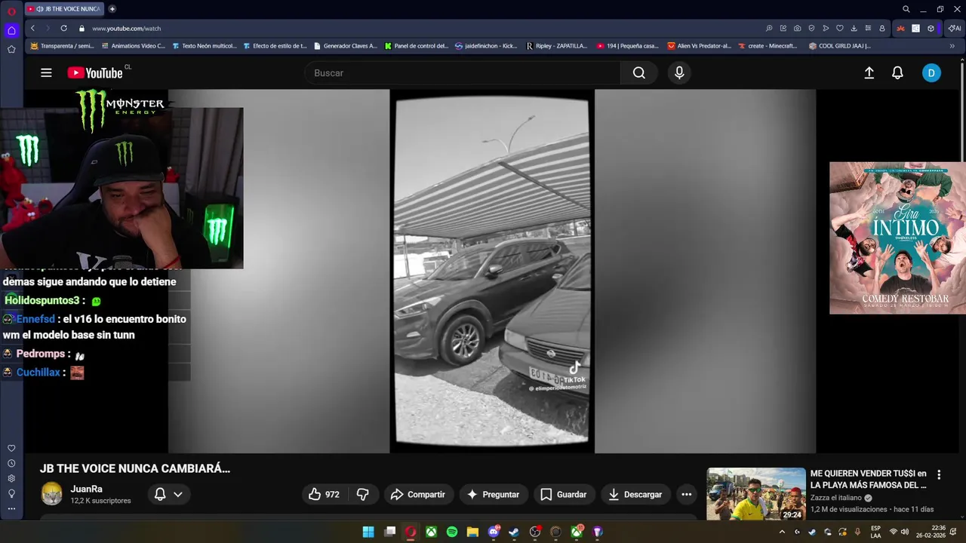
Task: Open options menu for the recommended video
Action: [939, 475]
